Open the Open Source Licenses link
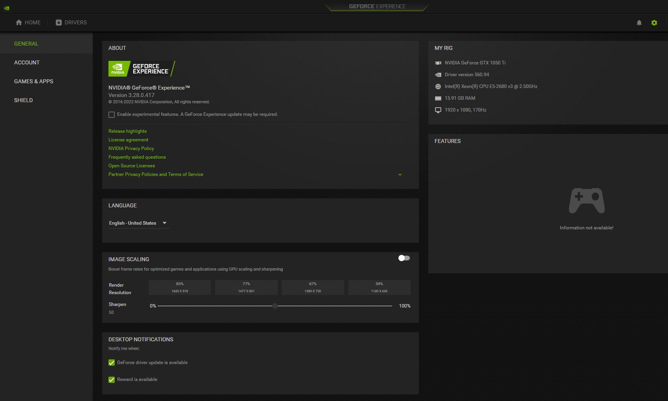This screenshot has height=401, width=668. click(x=132, y=166)
